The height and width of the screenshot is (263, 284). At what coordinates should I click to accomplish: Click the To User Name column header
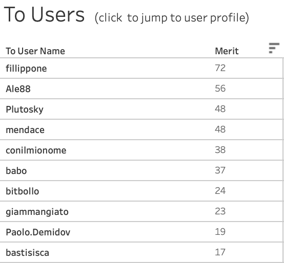coord(35,51)
